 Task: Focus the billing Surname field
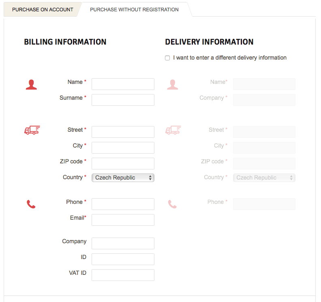pos(123,100)
